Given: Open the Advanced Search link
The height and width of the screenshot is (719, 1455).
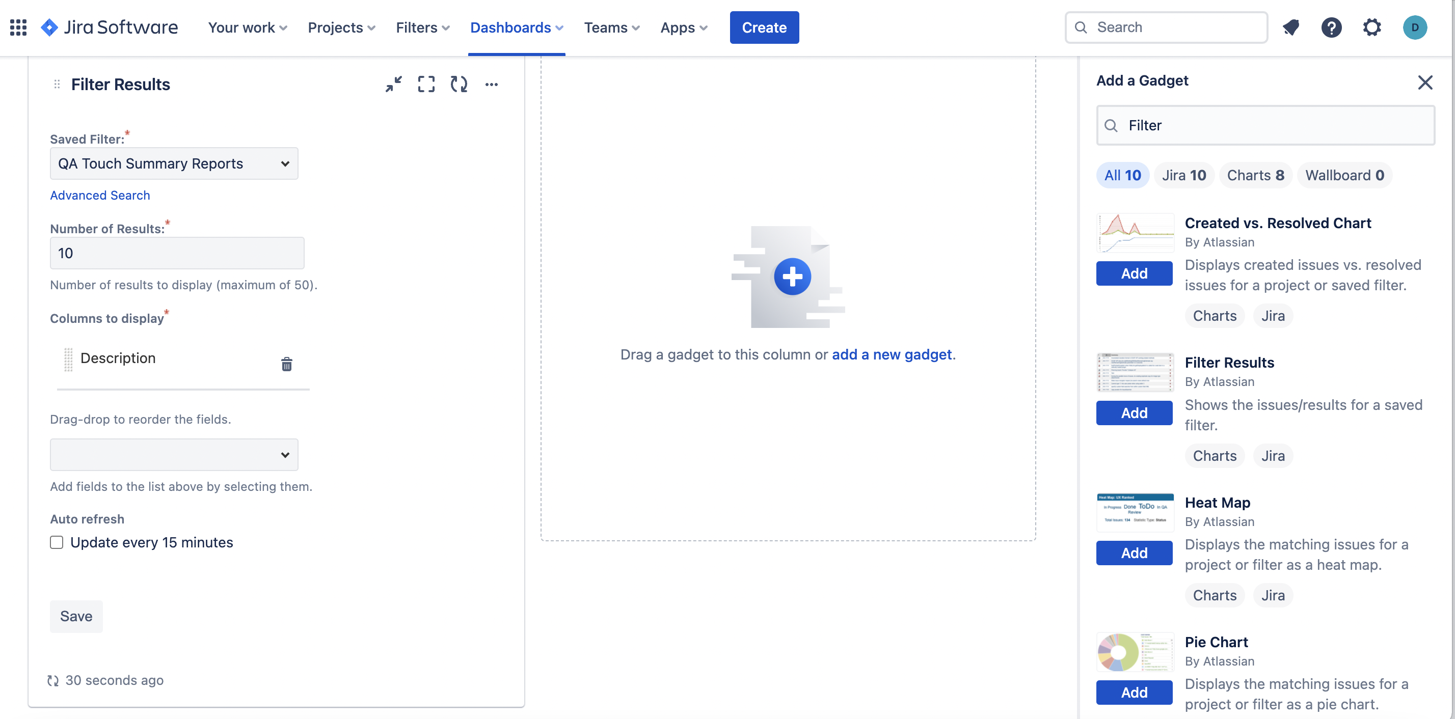Looking at the screenshot, I should 100,195.
